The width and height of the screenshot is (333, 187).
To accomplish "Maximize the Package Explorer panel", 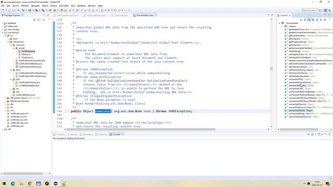I will click(x=48, y=15).
